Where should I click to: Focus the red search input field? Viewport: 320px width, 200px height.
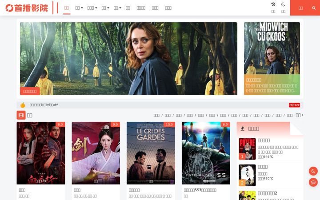tap(300, 8)
